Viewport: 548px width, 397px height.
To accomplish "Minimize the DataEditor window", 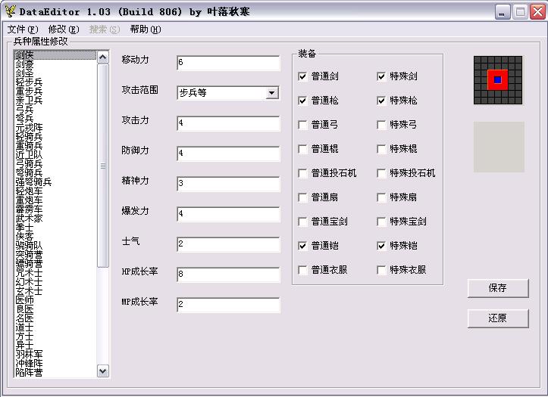I will (x=503, y=12).
